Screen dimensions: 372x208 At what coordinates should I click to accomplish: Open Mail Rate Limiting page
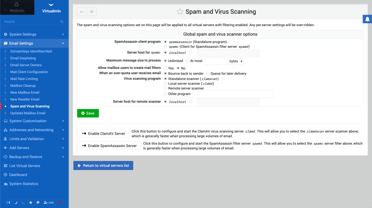pos(24,79)
